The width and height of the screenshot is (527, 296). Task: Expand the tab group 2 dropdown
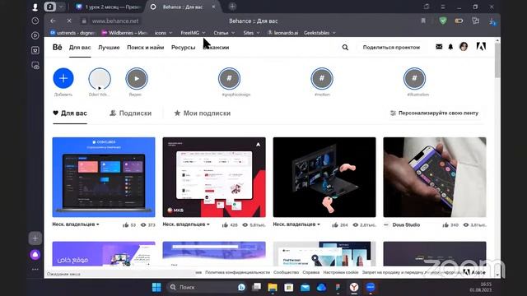click(61, 7)
